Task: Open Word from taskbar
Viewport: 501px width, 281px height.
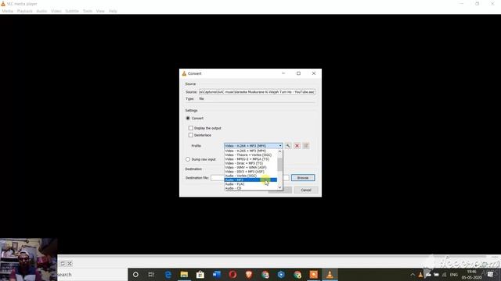Action: [x=217, y=274]
